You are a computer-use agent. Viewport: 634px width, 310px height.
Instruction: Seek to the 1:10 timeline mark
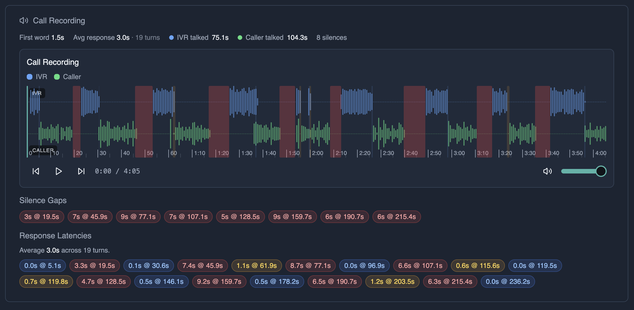coord(200,153)
